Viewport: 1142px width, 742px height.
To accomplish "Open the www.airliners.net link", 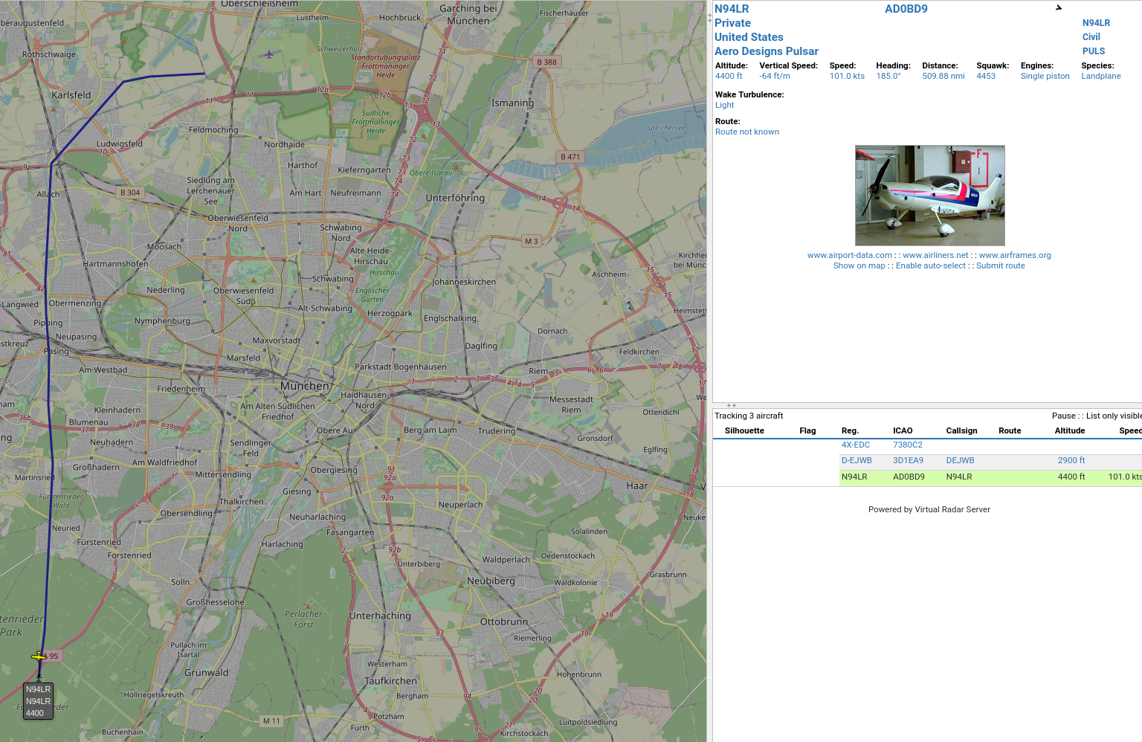I will click(935, 255).
